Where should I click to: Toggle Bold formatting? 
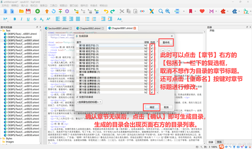click(x=15, y=19)
